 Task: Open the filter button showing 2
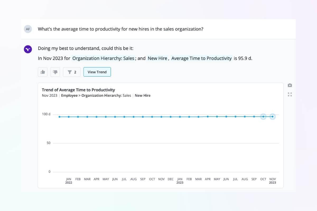tap(72, 72)
